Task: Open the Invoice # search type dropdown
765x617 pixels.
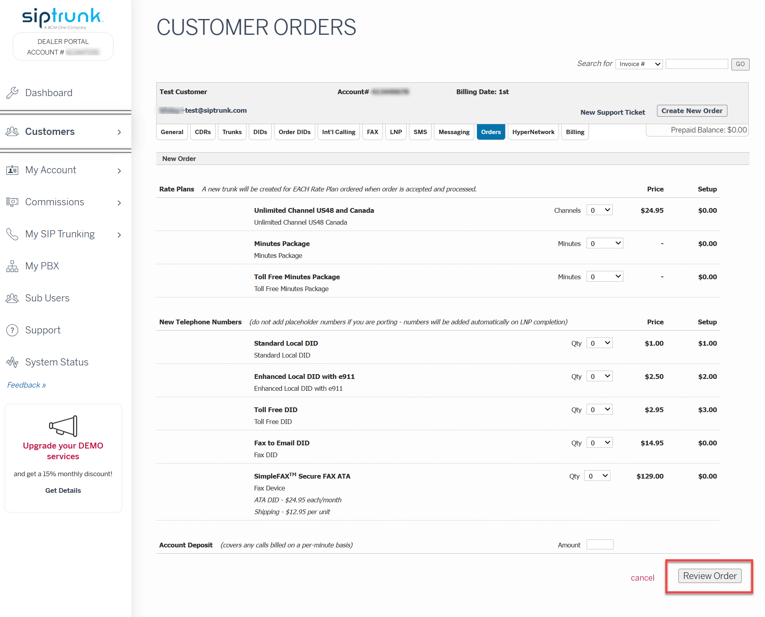Action: [x=639, y=64]
